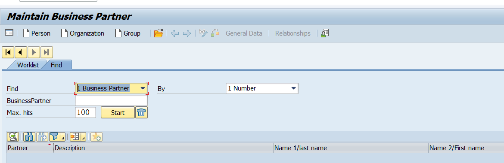Click the binoculars-plus Find Next icon
504x163 pixels.
click(x=42, y=137)
